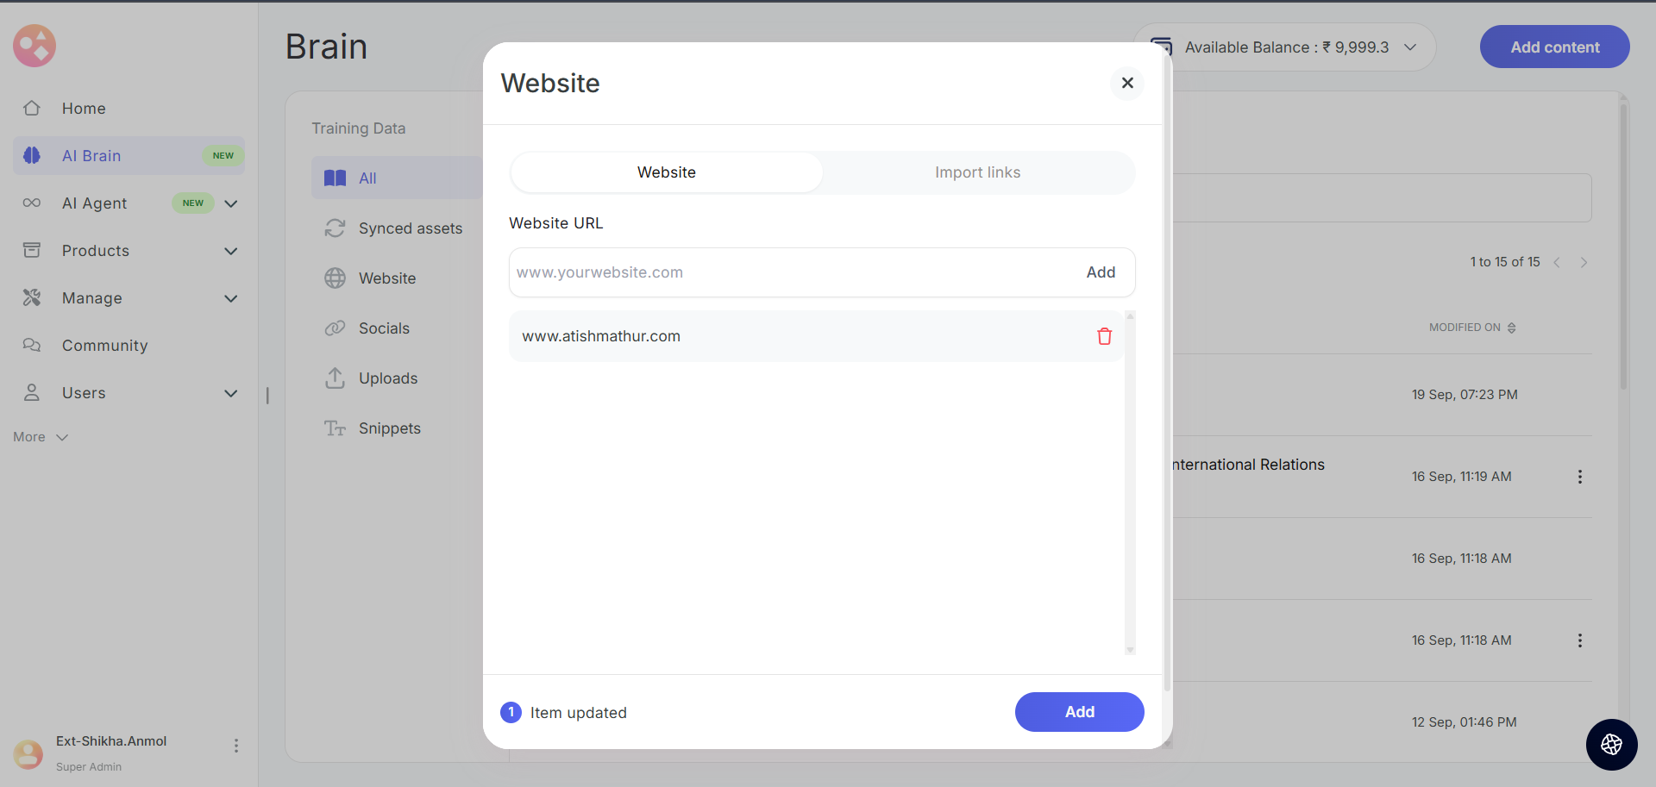This screenshot has height=787, width=1656.
Task: Click the blue Add button in footer
Action: 1079,712
